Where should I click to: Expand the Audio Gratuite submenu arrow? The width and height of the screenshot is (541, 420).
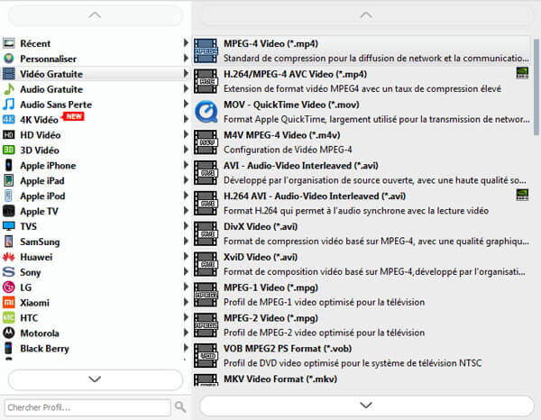coord(186,88)
